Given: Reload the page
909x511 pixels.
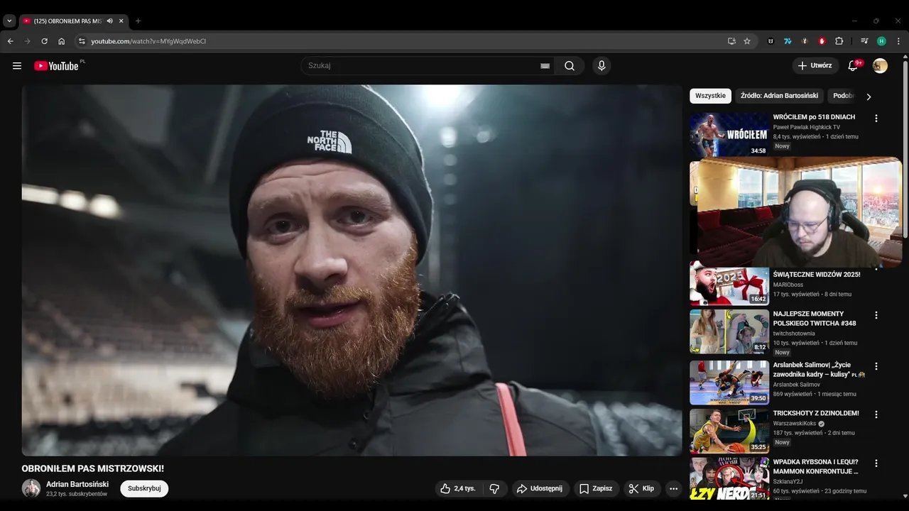Looking at the screenshot, I should (44, 41).
